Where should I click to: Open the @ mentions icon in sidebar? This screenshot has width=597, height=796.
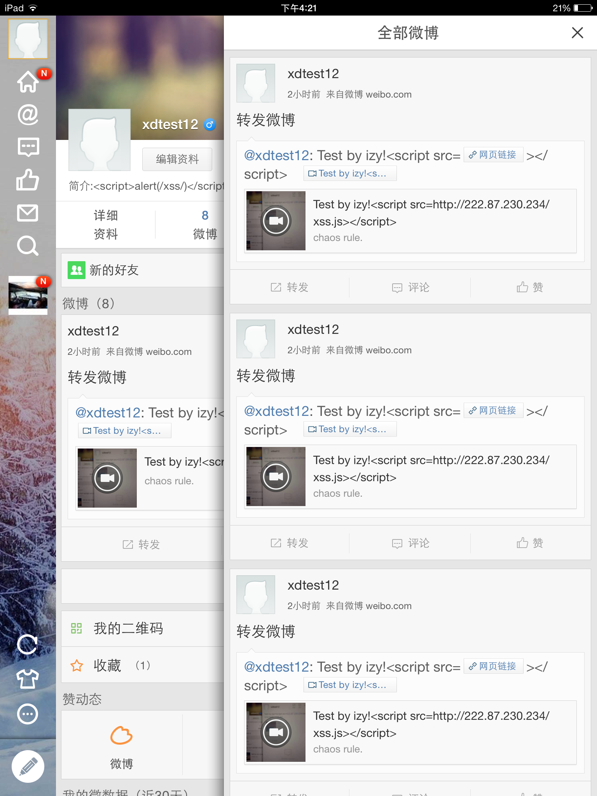click(x=28, y=115)
